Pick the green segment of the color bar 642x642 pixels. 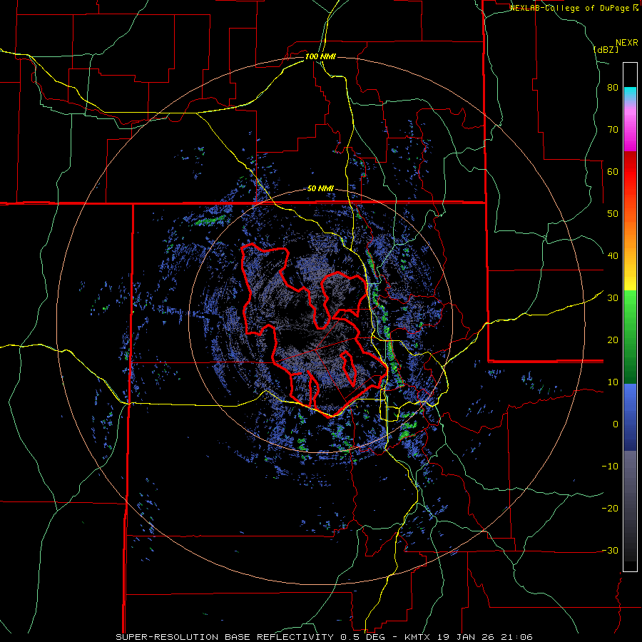(x=630, y=337)
